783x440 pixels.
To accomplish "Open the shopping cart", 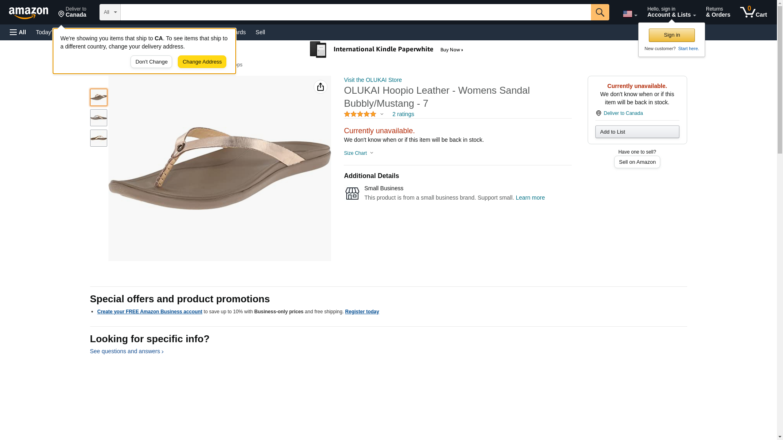I will pos(753,12).
